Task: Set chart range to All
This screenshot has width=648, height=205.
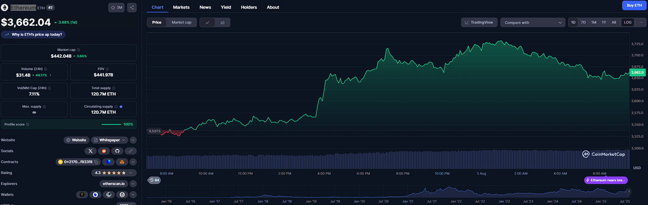Action: click(614, 22)
